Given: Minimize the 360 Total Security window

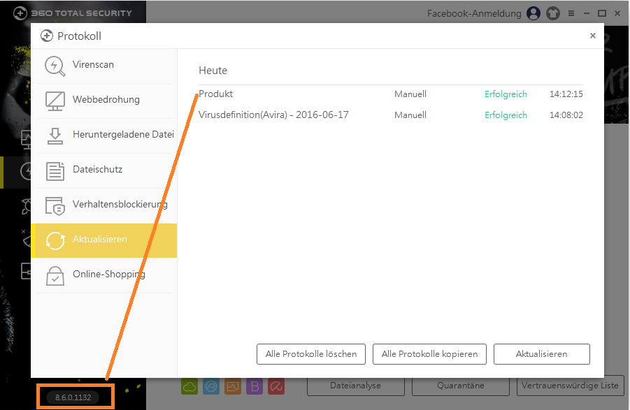Looking at the screenshot, I should [587, 13].
